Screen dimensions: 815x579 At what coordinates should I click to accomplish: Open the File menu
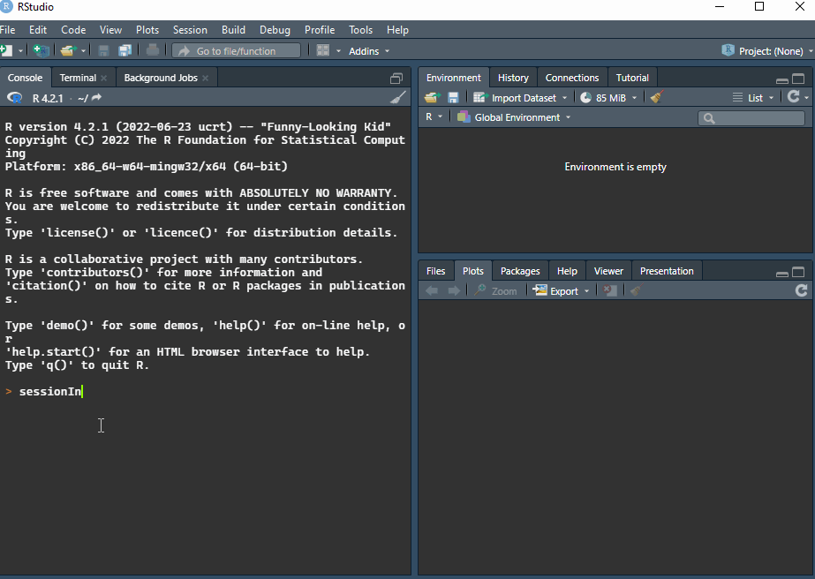tap(7, 30)
